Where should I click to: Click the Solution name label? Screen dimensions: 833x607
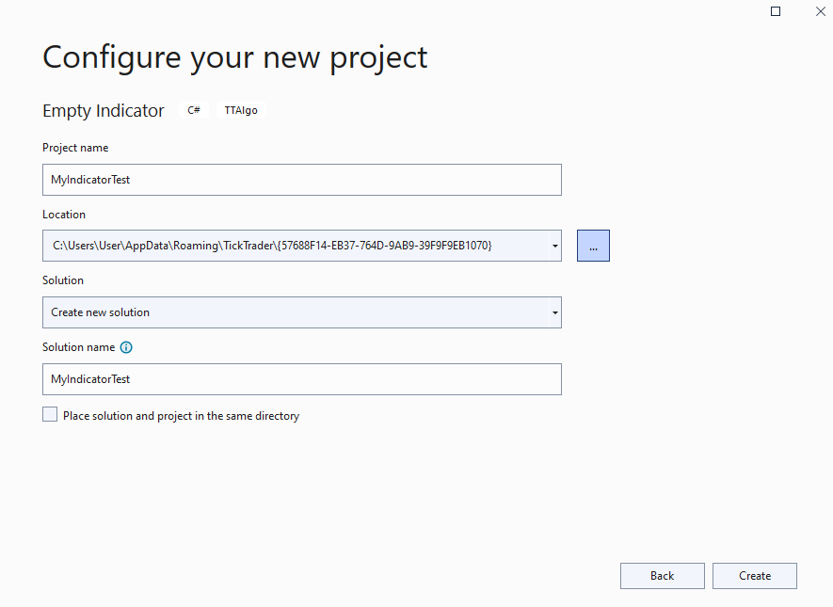tap(79, 346)
